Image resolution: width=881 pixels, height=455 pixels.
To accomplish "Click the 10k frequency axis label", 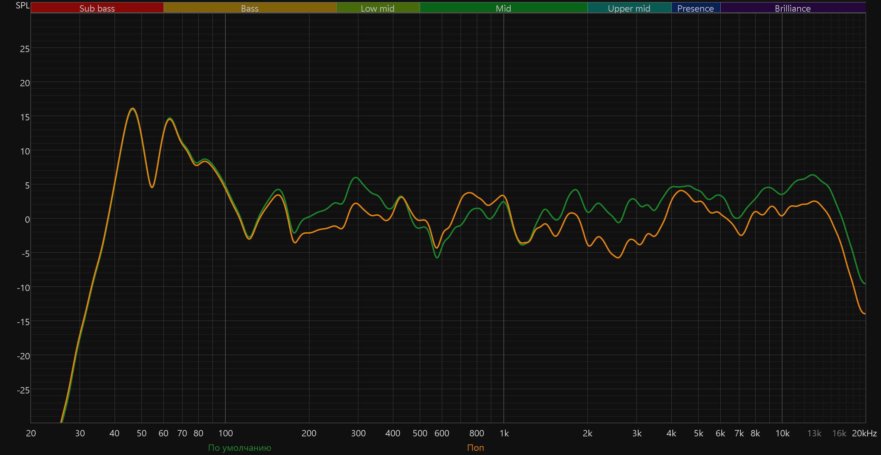I will [x=782, y=433].
